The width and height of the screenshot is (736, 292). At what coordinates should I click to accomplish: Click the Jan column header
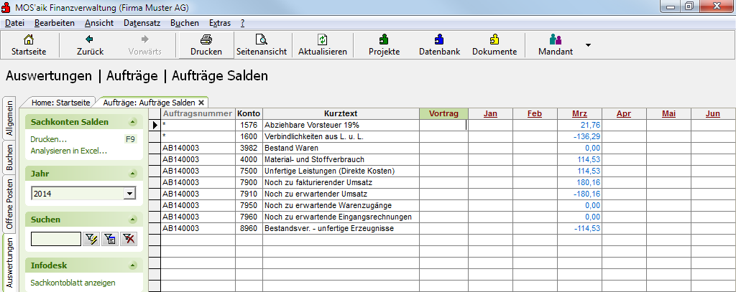pos(490,113)
